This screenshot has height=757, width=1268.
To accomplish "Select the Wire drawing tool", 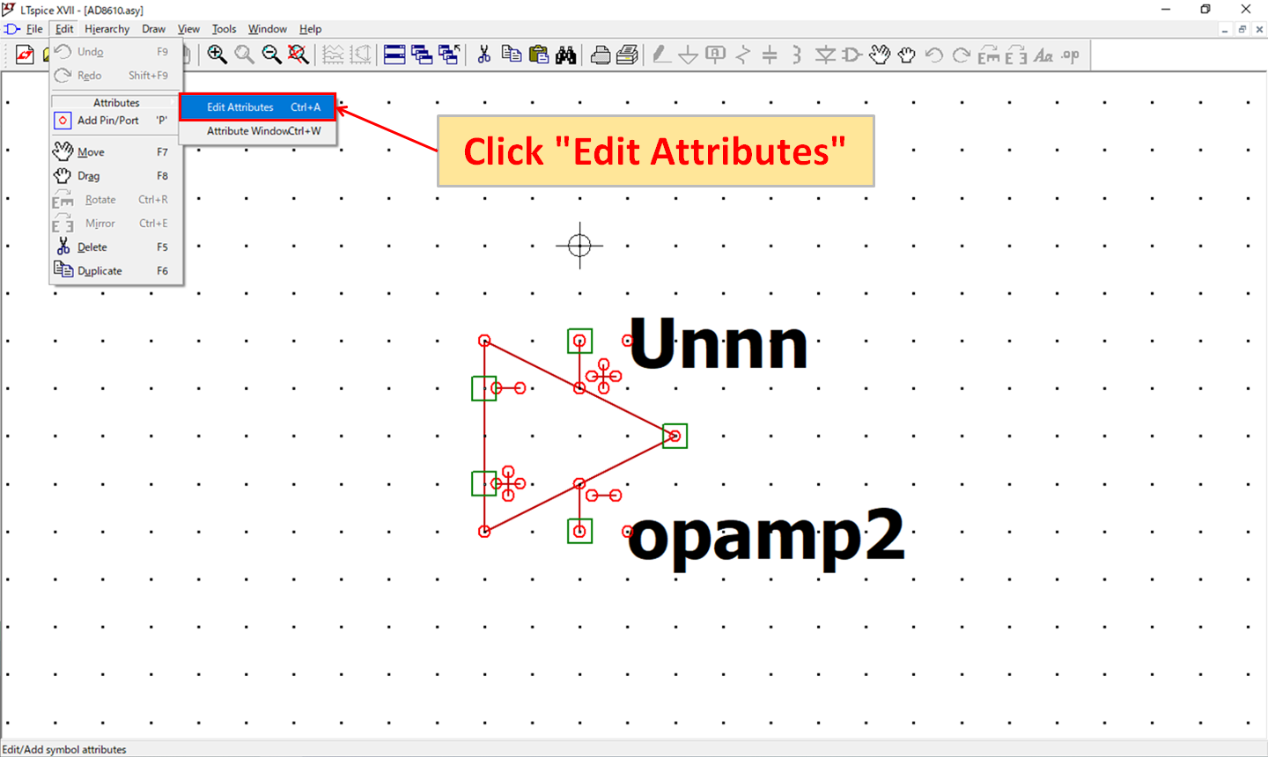I will [660, 55].
